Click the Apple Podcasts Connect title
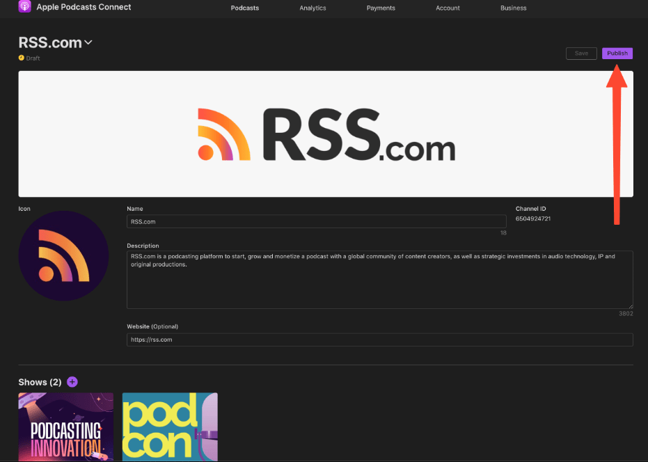648x462 pixels. tap(84, 7)
